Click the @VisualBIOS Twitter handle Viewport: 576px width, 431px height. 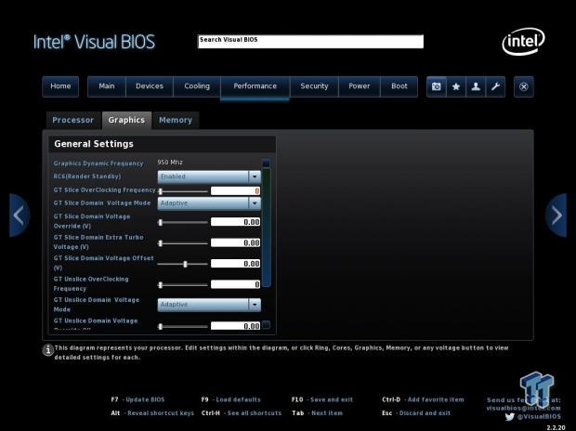tap(539, 417)
